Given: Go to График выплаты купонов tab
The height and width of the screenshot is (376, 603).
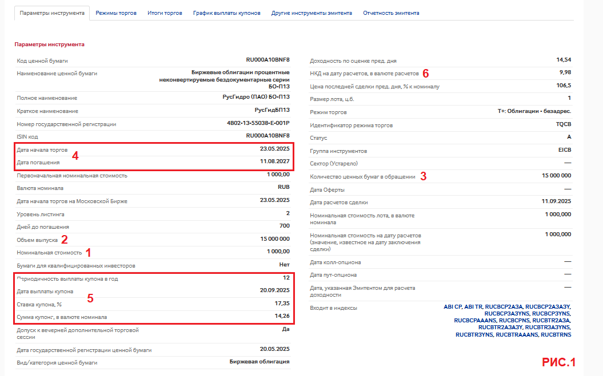Looking at the screenshot, I should click(227, 13).
